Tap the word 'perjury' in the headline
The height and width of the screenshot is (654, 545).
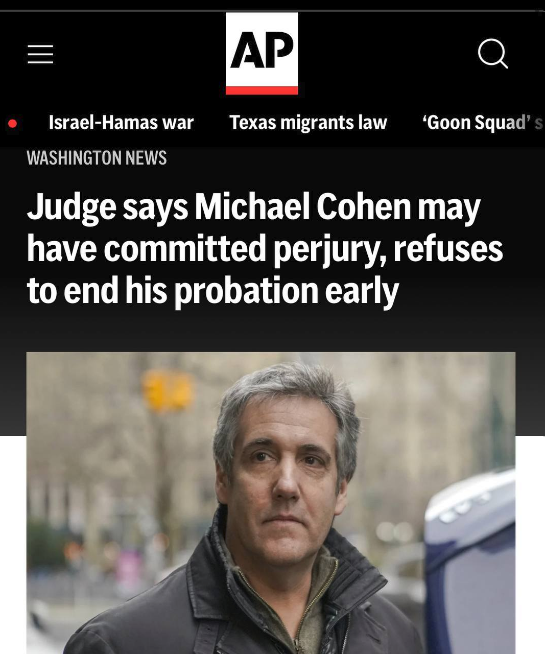(x=329, y=250)
